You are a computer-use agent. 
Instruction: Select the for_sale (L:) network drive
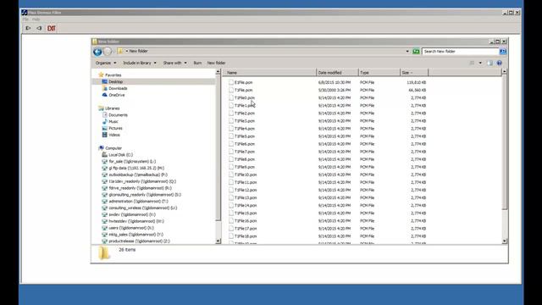(132, 162)
